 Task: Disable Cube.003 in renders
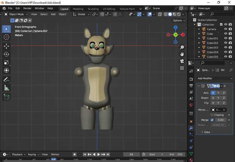[230, 47]
